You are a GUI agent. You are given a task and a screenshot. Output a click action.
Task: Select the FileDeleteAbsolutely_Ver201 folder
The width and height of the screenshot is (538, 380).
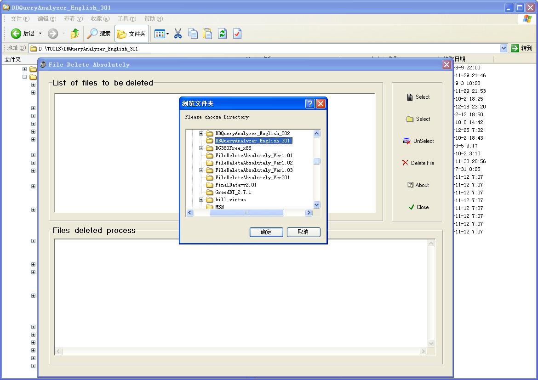tap(252, 177)
